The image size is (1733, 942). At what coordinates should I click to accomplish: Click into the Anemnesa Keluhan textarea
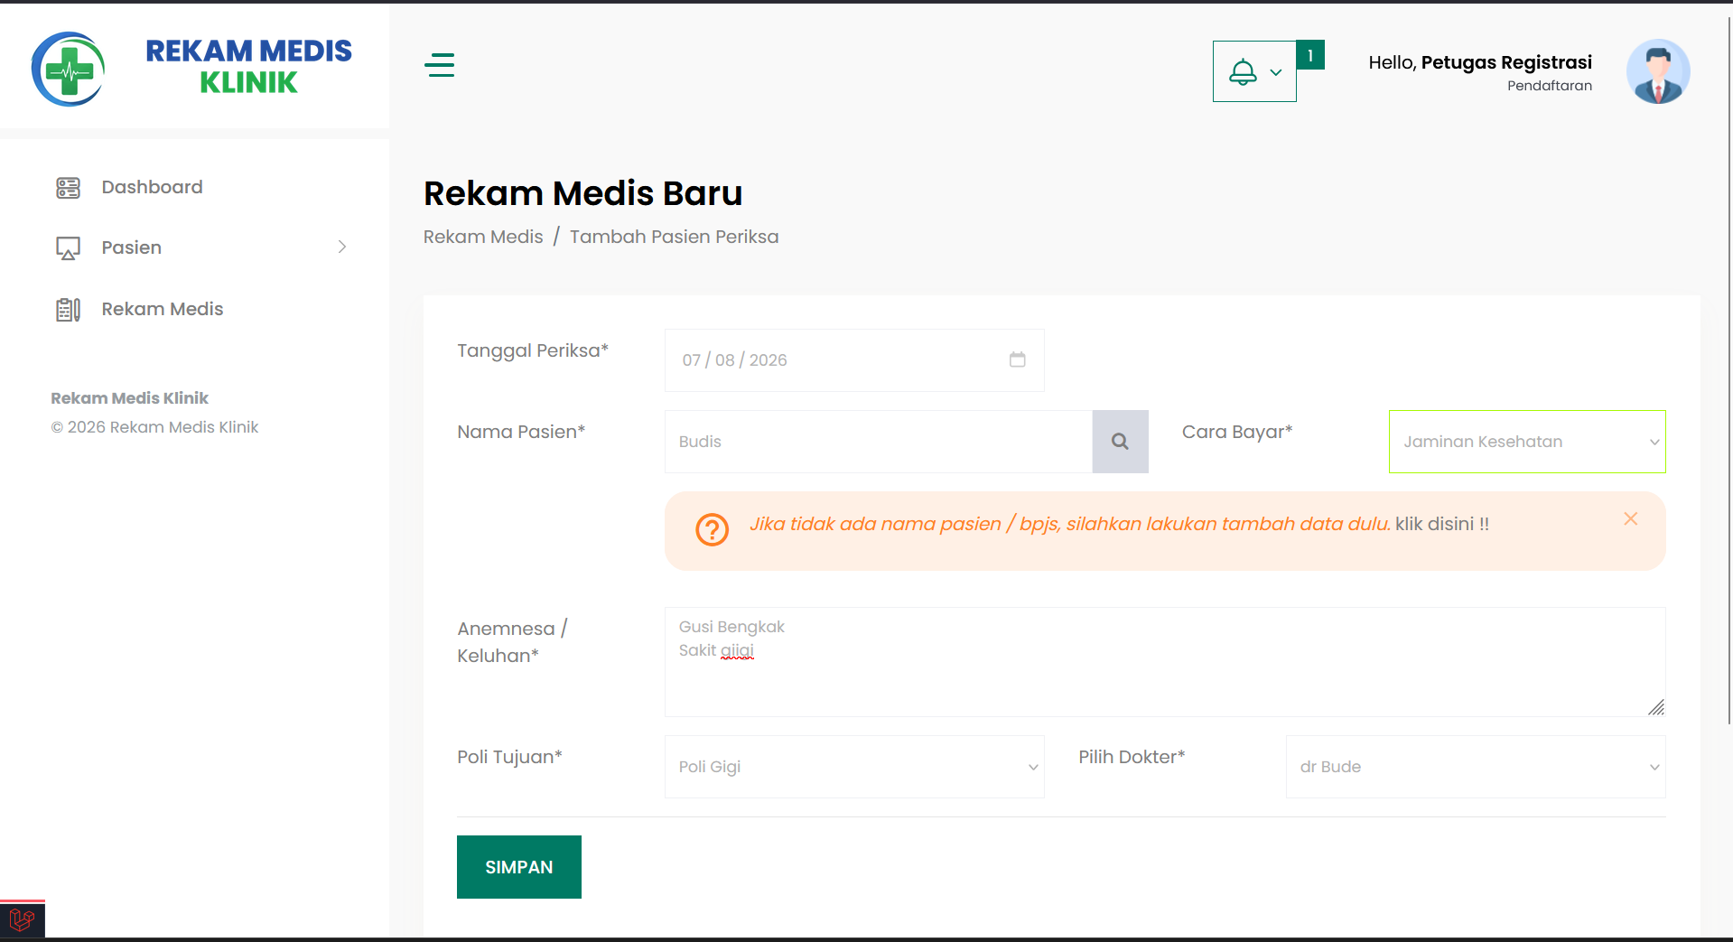1165,662
